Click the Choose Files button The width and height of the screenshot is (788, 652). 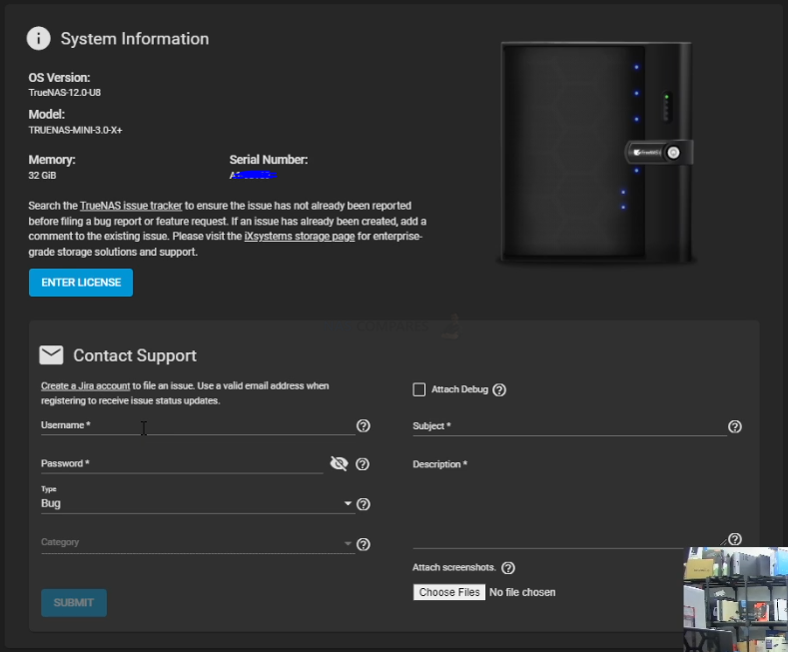coord(449,592)
